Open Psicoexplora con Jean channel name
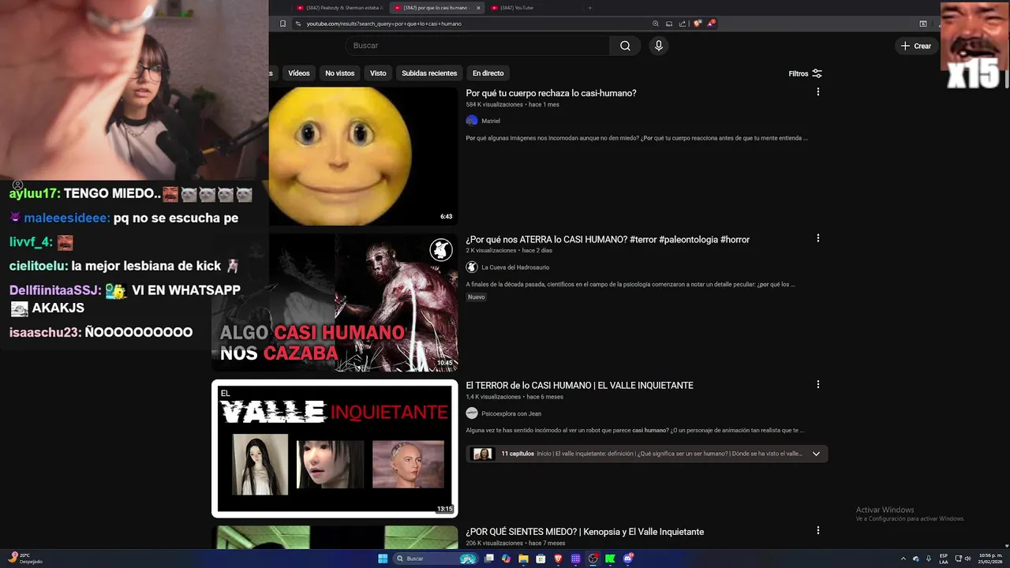 511,413
